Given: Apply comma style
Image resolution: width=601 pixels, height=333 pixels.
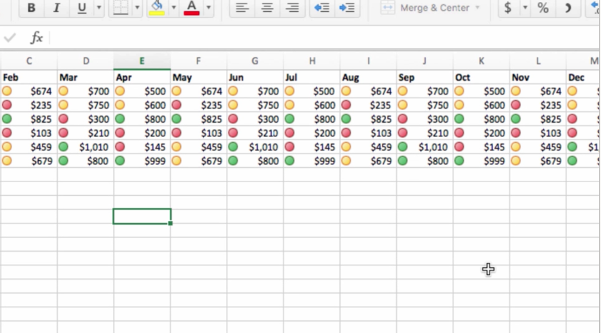Looking at the screenshot, I should (x=568, y=8).
